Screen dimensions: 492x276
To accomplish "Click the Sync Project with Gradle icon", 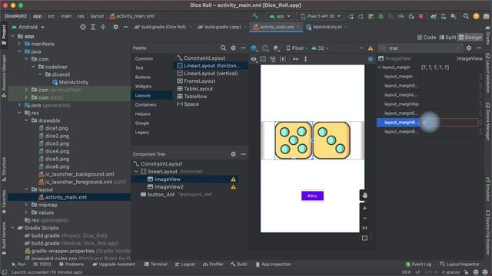I will pyautogui.click(x=434, y=16).
